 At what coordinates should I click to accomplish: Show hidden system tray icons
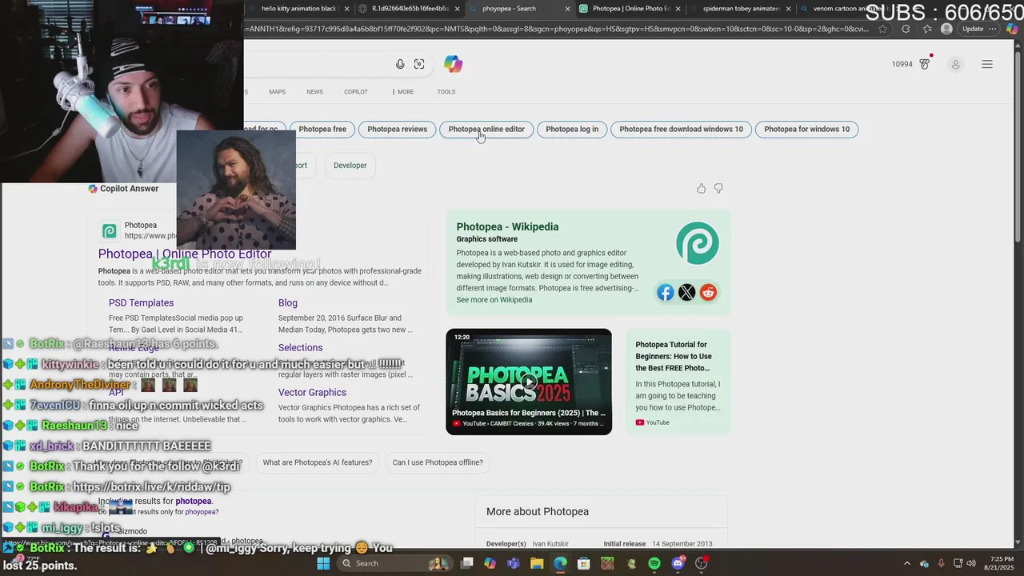coord(906,563)
